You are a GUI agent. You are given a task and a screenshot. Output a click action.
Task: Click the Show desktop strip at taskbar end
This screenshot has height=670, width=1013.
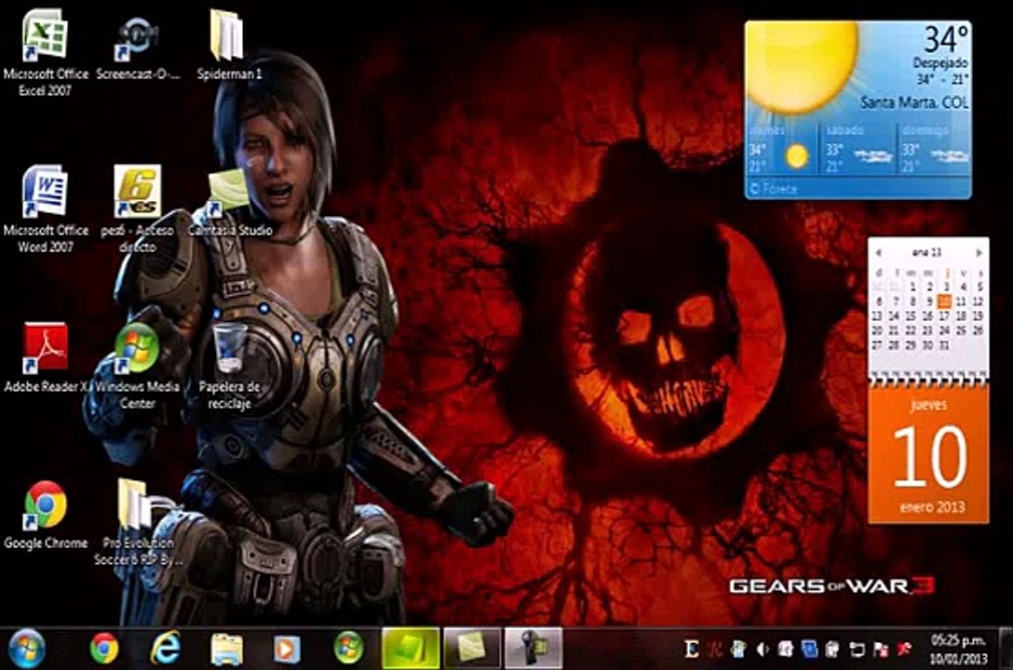pyautogui.click(x=1005, y=648)
